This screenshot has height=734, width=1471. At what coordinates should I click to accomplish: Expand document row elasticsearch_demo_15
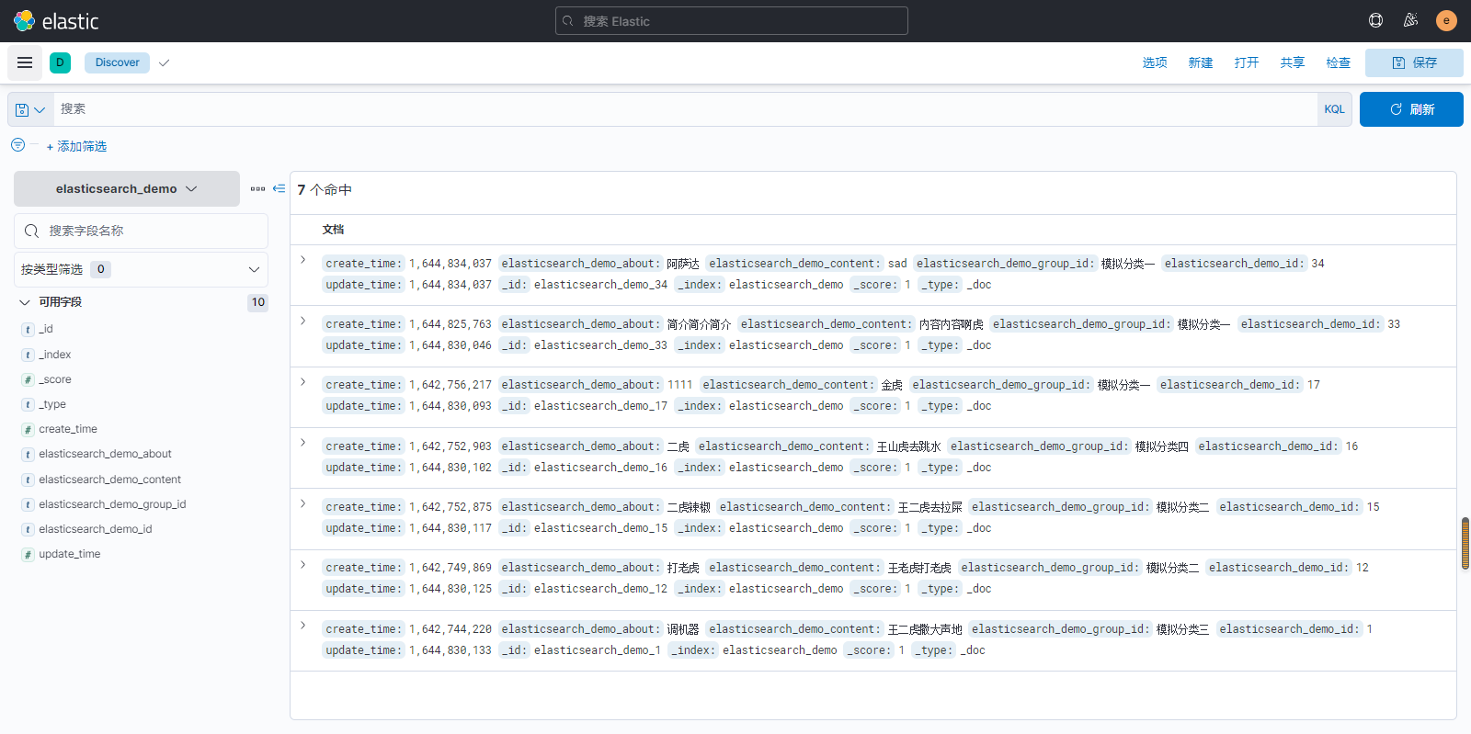coord(303,503)
